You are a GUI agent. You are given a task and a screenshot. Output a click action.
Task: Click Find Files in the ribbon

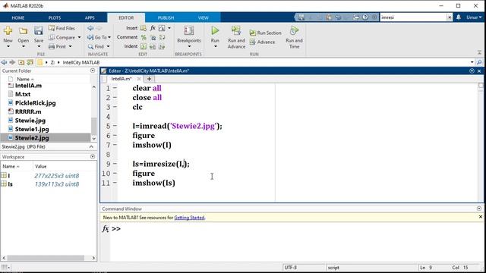coord(62,28)
